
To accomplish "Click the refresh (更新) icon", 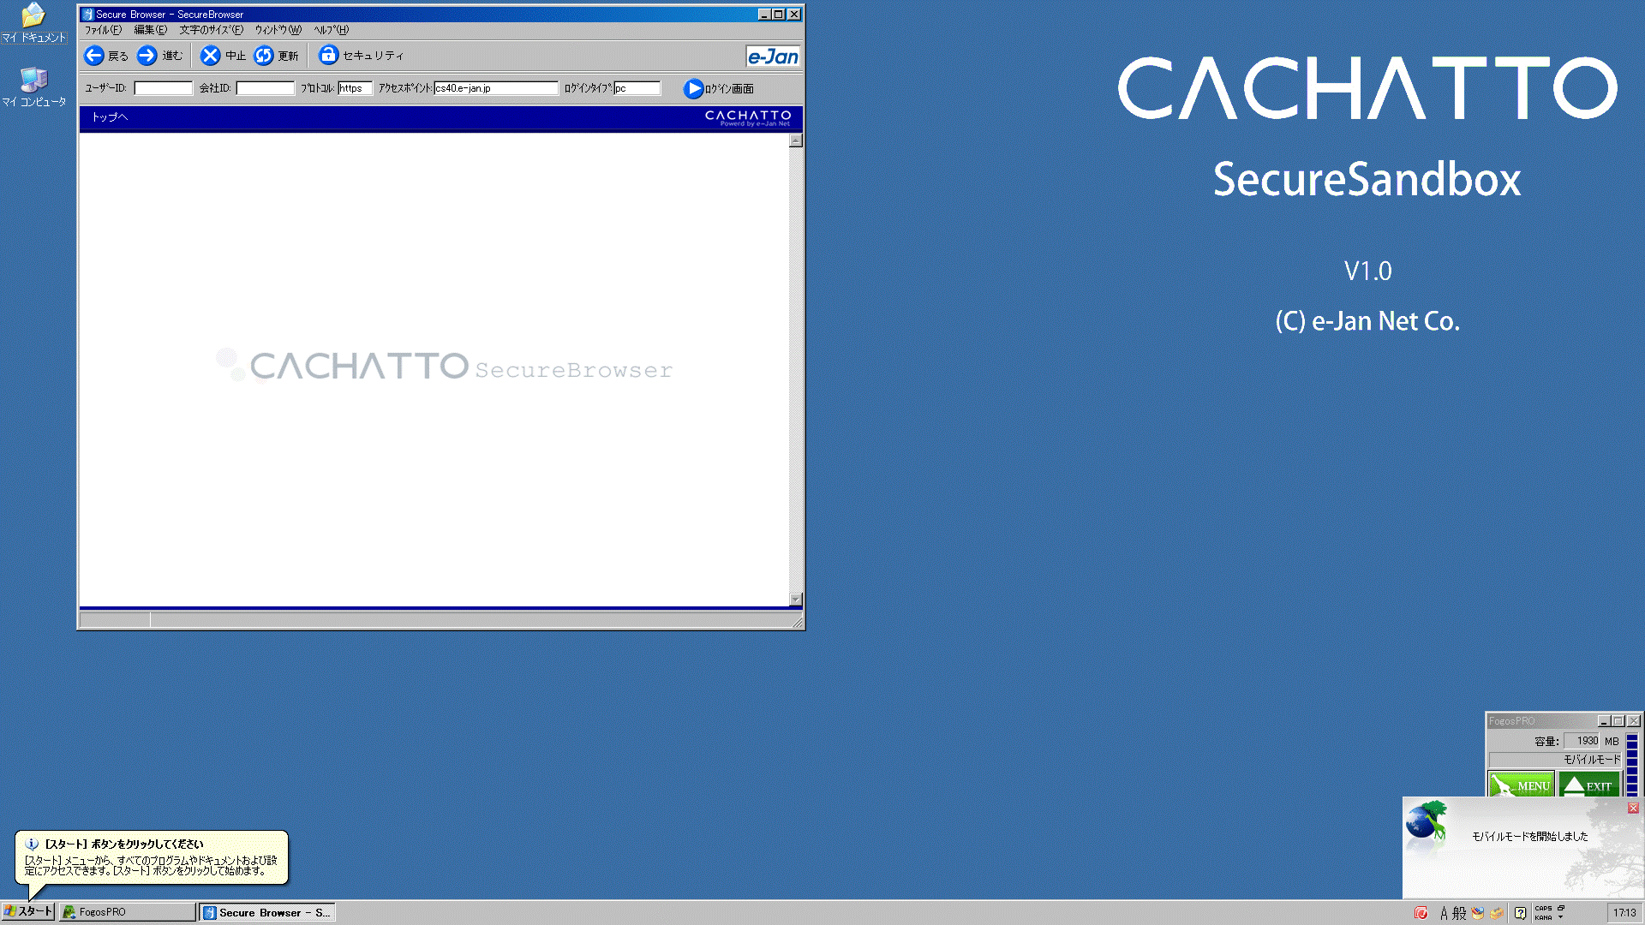I will (264, 56).
